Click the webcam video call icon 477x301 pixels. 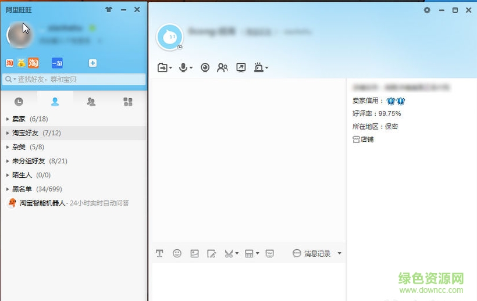pyautogui.click(x=205, y=68)
